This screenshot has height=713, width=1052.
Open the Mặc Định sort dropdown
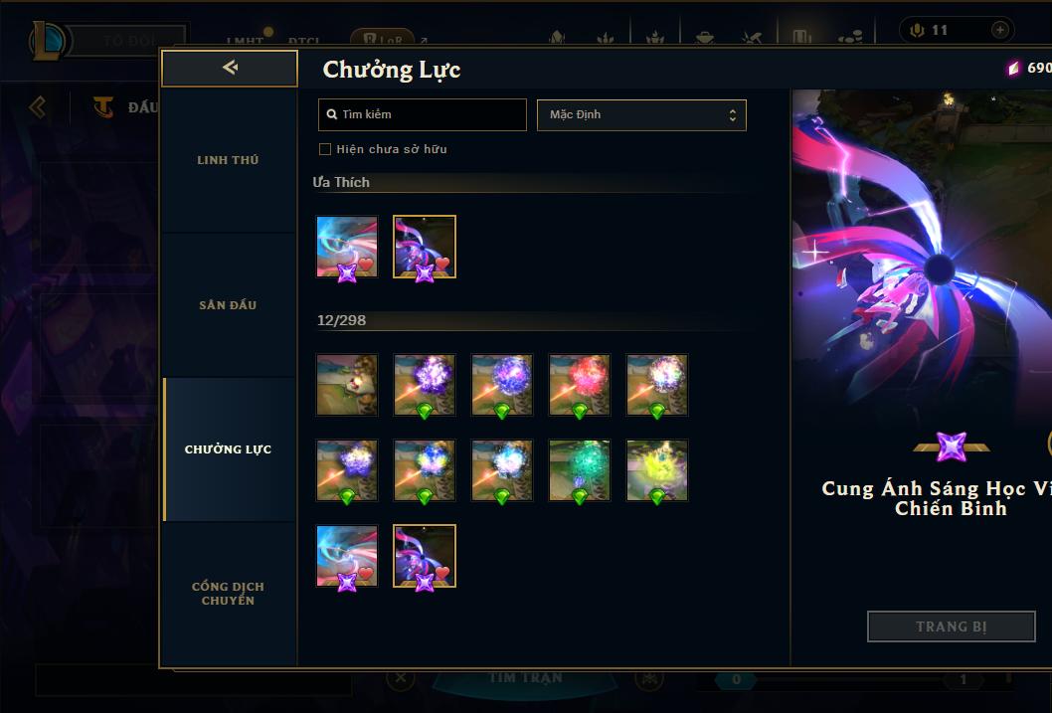coord(641,114)
